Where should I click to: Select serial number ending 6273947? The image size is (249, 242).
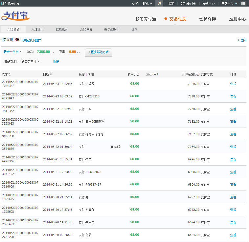click(20, 96)
